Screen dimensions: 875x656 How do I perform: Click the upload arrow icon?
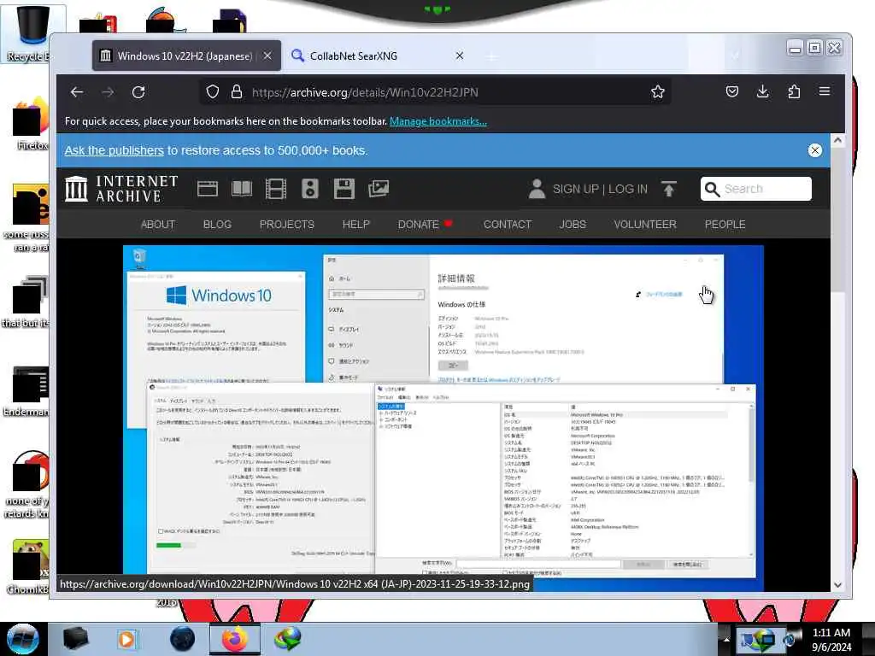click(x=668, y=189)
